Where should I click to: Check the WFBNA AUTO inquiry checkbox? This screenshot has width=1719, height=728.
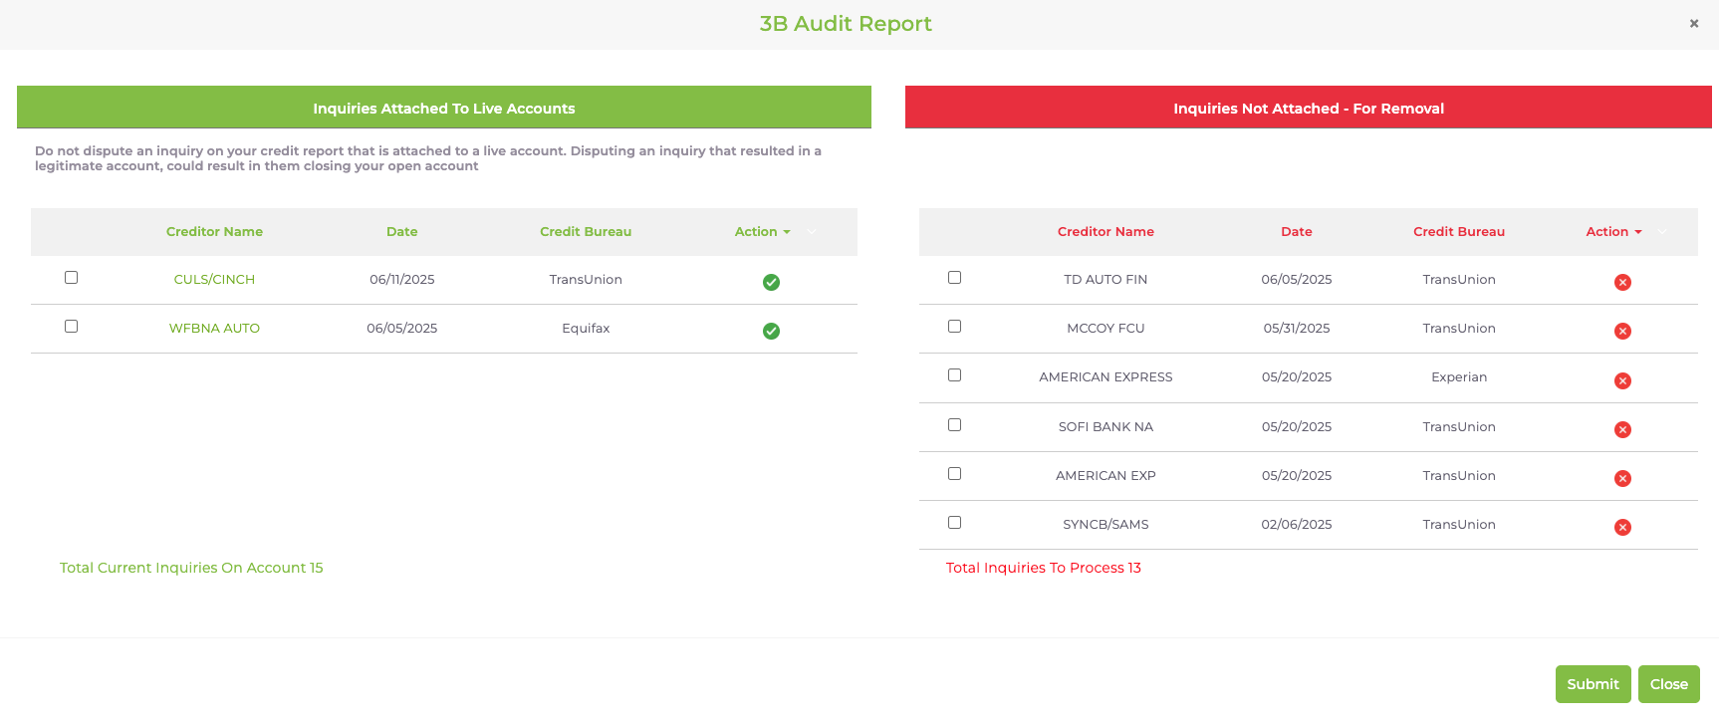click(71, 327)
